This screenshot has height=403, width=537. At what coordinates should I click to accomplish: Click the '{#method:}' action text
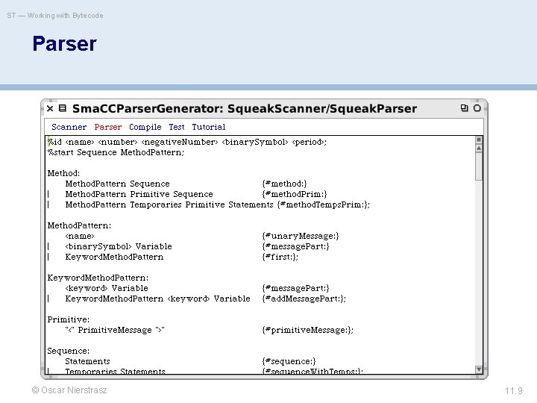pos(285,184)
